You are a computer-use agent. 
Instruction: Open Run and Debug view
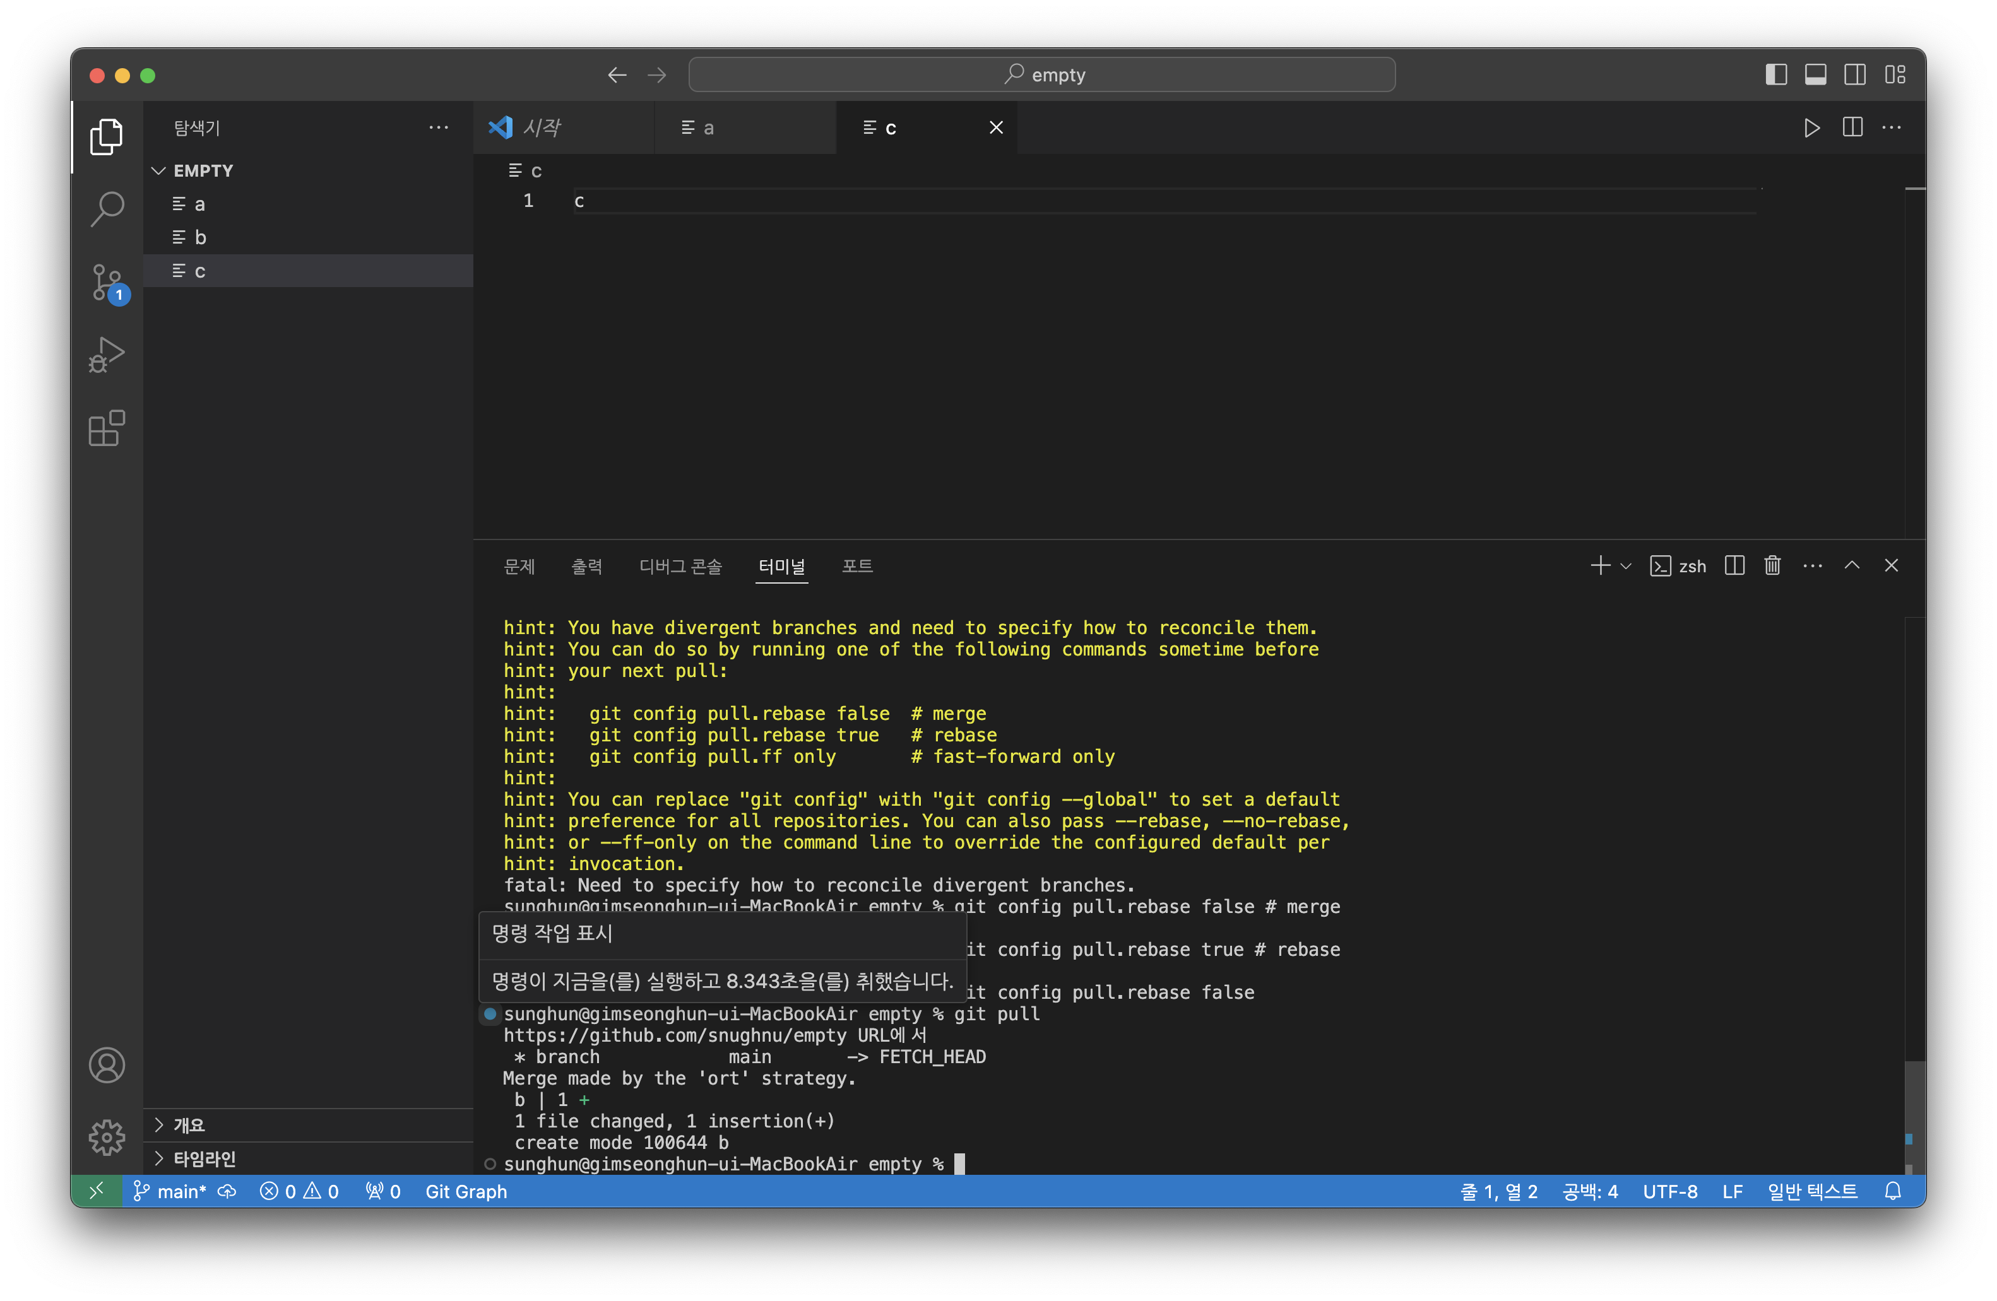click(x=107, y=355)
